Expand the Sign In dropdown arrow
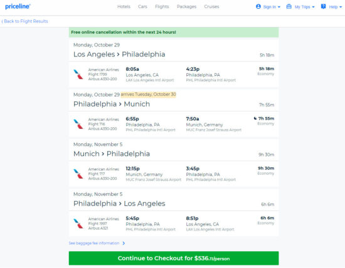Screen dimensions: 345x268 click(x=279, y=7)
